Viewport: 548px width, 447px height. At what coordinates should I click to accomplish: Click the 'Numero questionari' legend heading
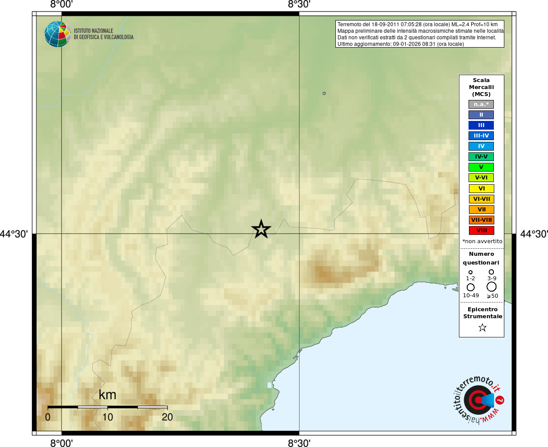pyautogui.click(x=481, y=258)
